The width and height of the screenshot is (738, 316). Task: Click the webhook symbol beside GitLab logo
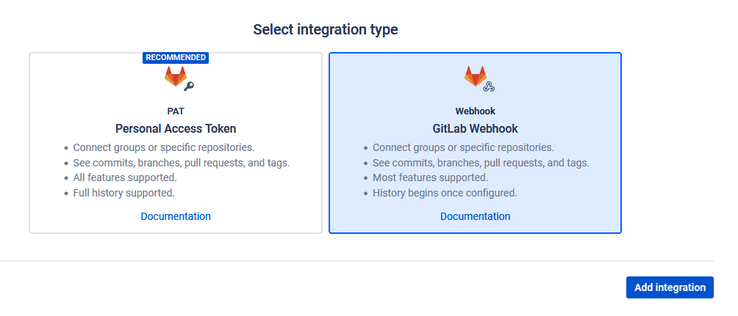(489, 86)
